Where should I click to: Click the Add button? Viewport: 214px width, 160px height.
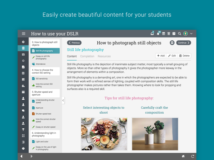pyautogui.click(x=161, y=56)
